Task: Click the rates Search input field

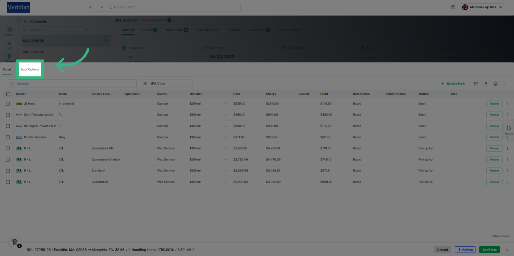Action: 72,84
